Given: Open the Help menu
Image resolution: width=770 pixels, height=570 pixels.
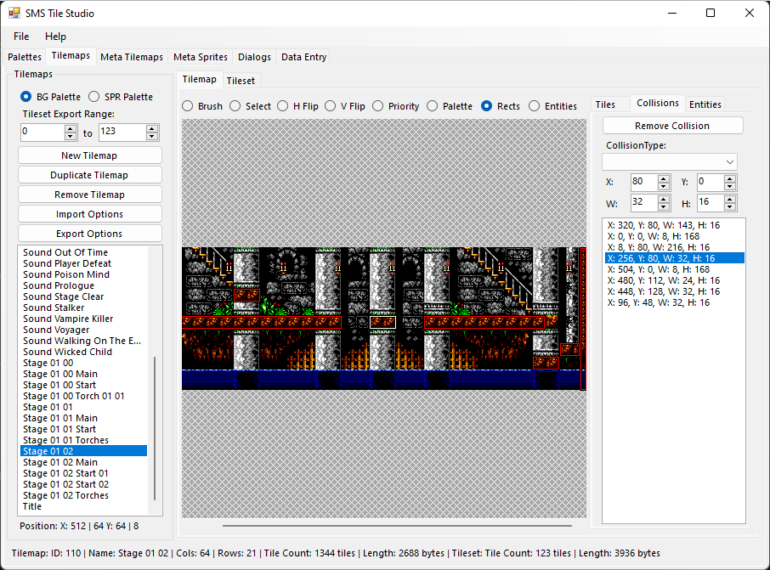Looking at the screenshot, I should coord(55,37).
